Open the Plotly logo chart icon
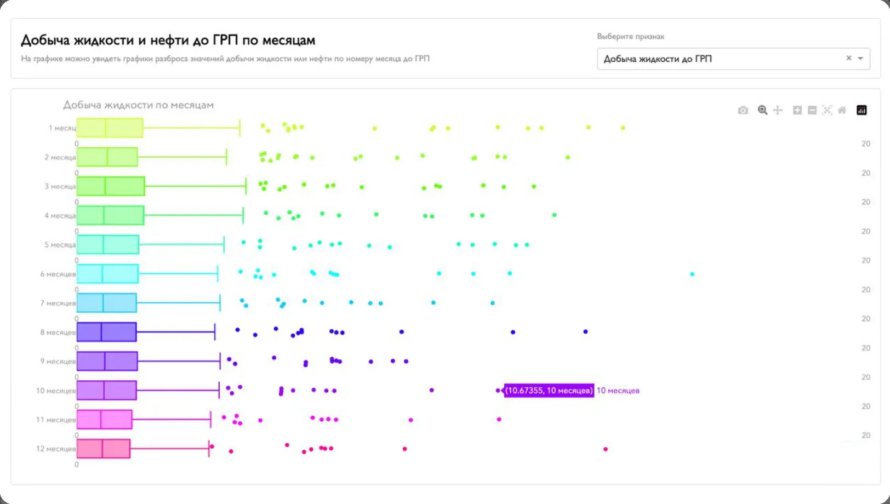This screenshot has height=504, width=890. [862, 110]
